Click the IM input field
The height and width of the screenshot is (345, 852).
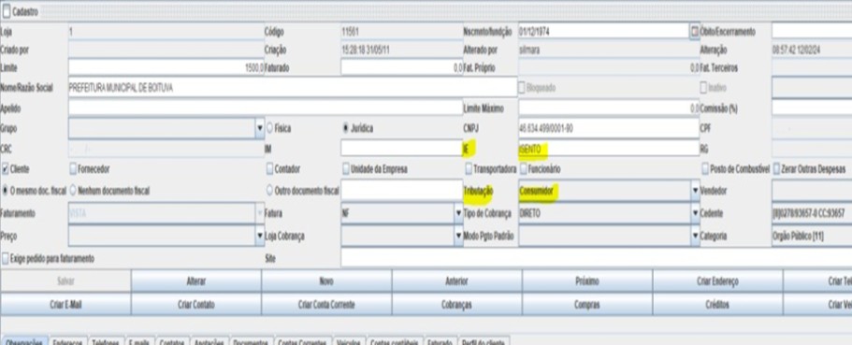pos(401,148)
